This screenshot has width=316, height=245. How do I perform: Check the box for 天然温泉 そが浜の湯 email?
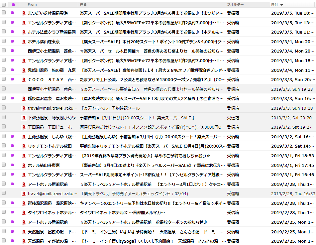tap(4, 240)
